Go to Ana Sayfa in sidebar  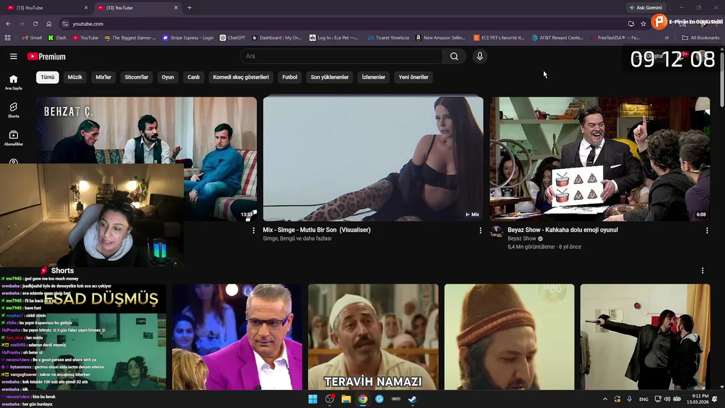tap(14, 82)
